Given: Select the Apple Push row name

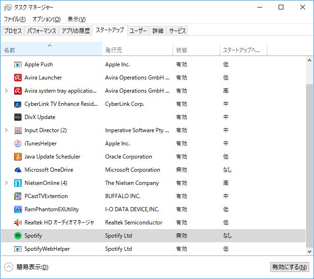Looking at the screenshot, I should [39, 64].
